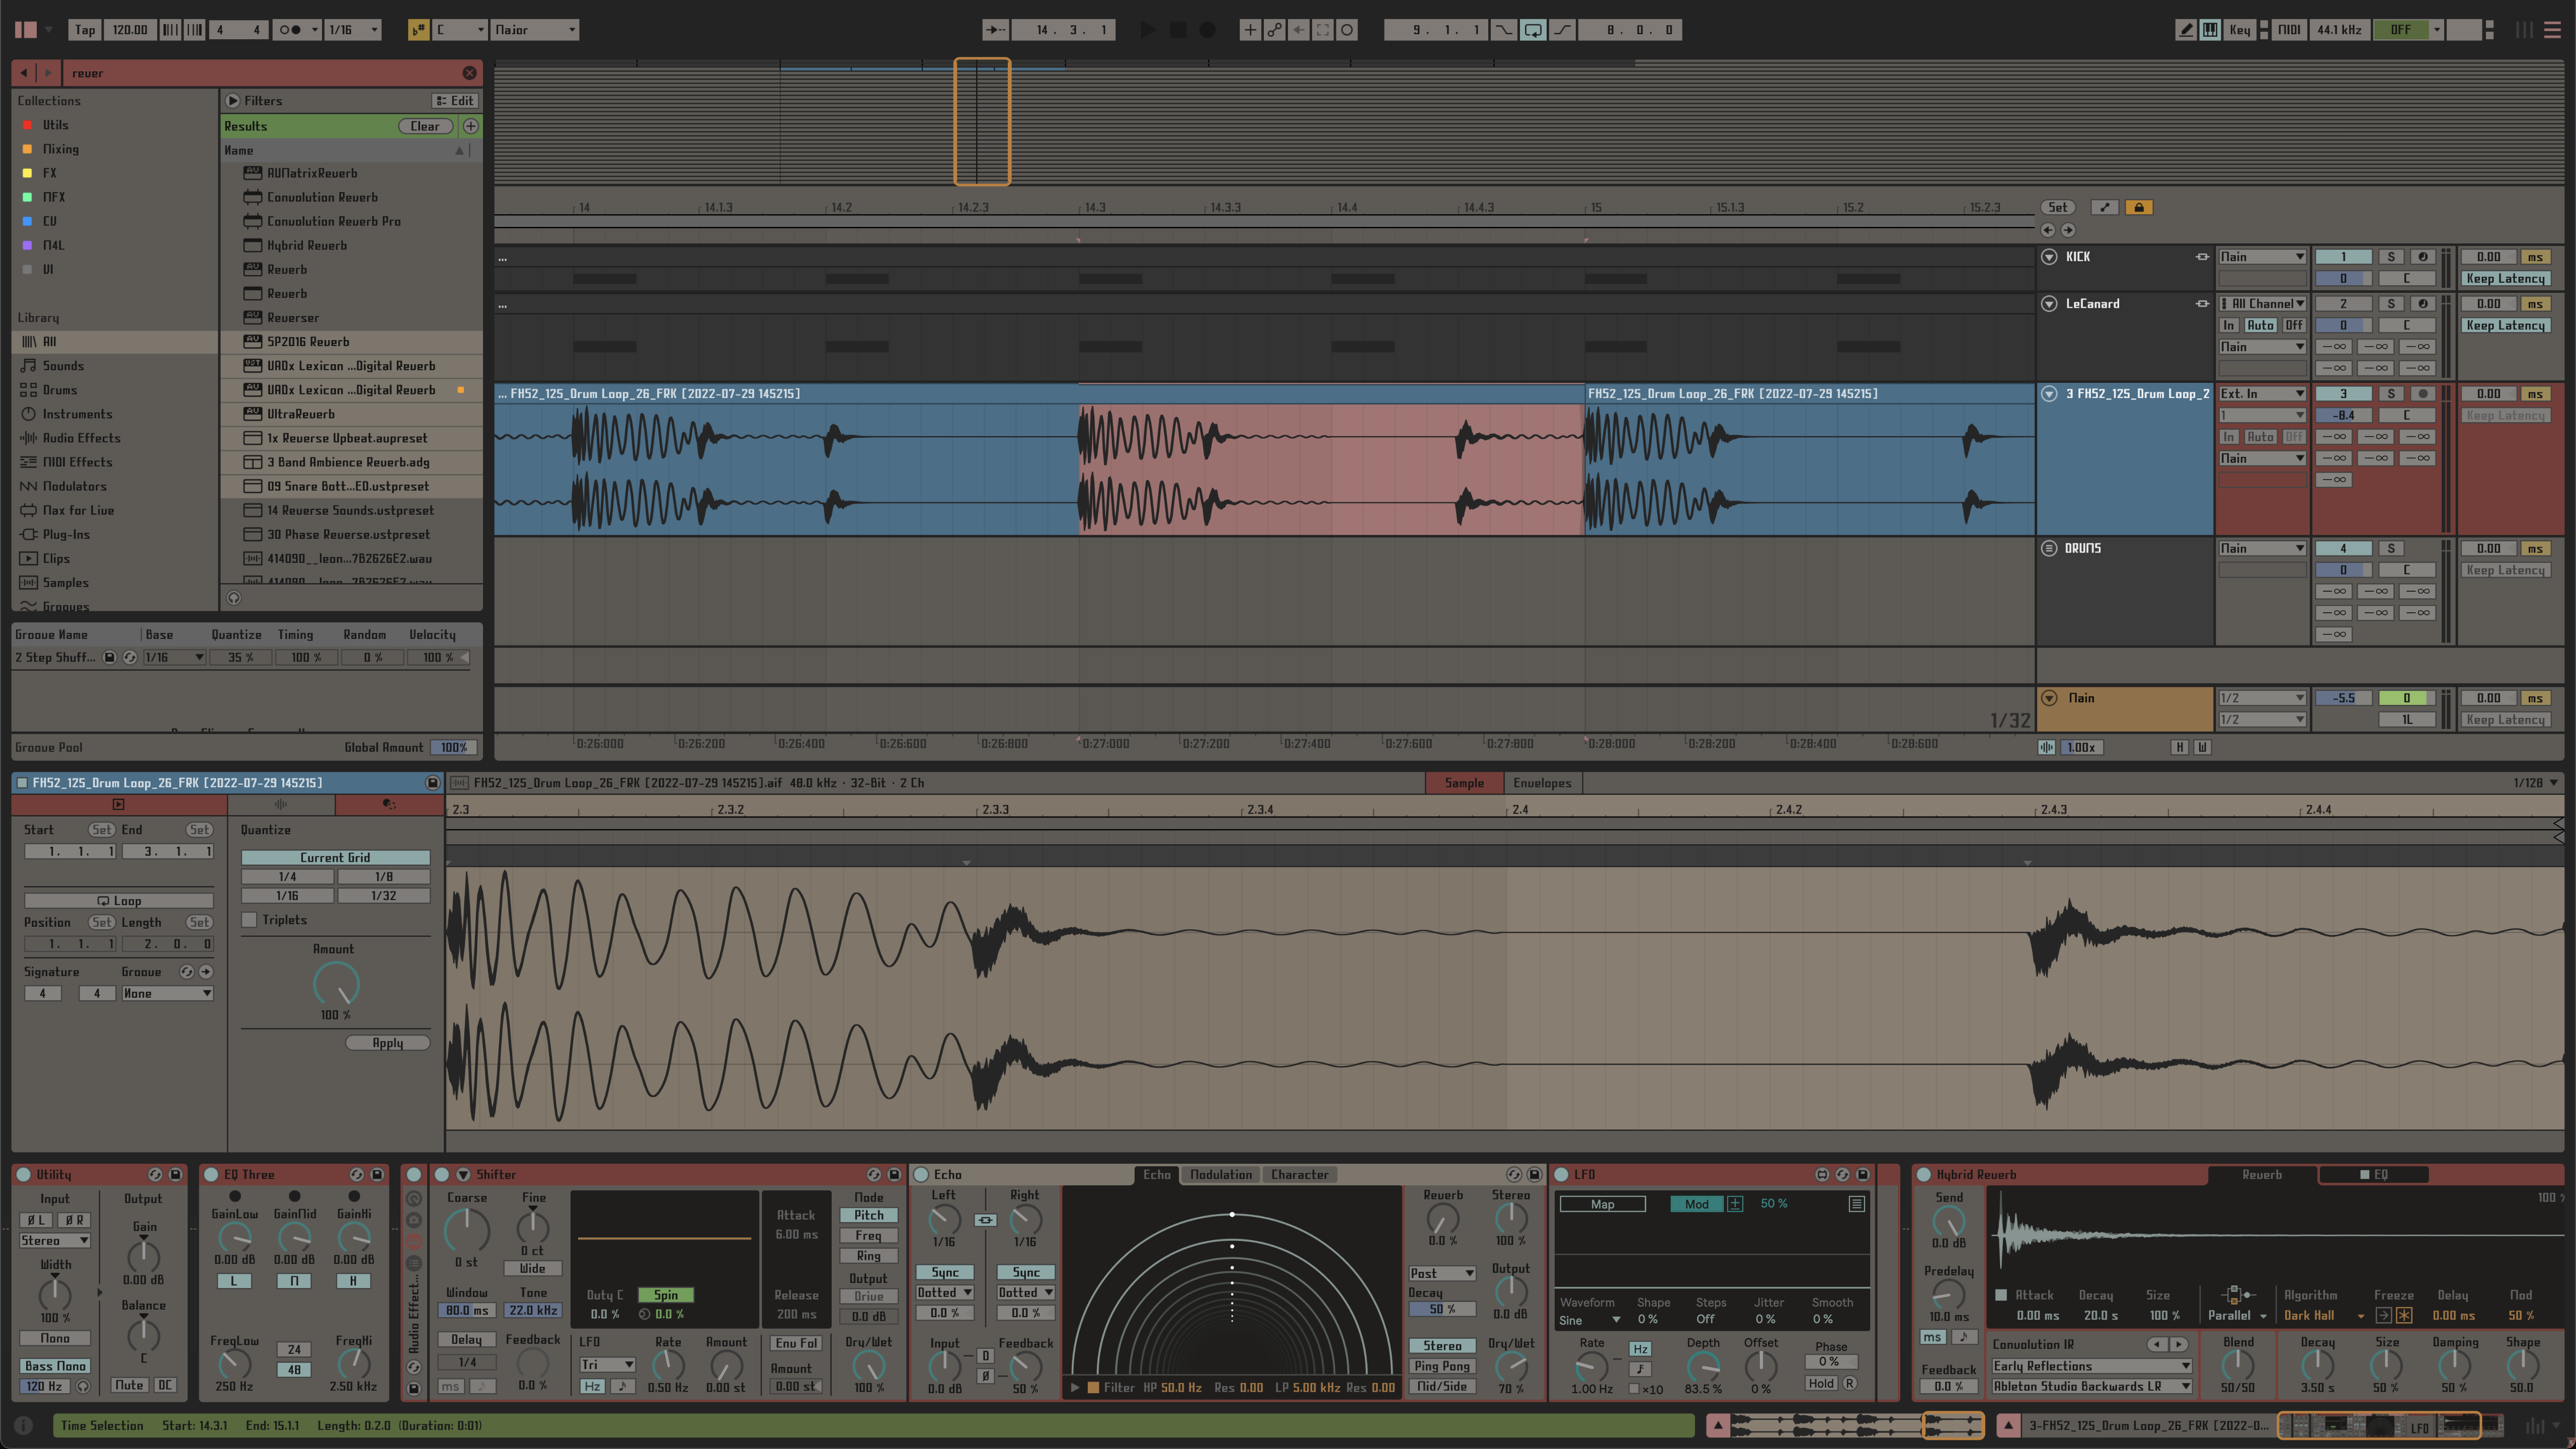This screenshot has height=1449, width=2576.
Task: Apply the quantize settings
Action: click(x=388, y=1043)
